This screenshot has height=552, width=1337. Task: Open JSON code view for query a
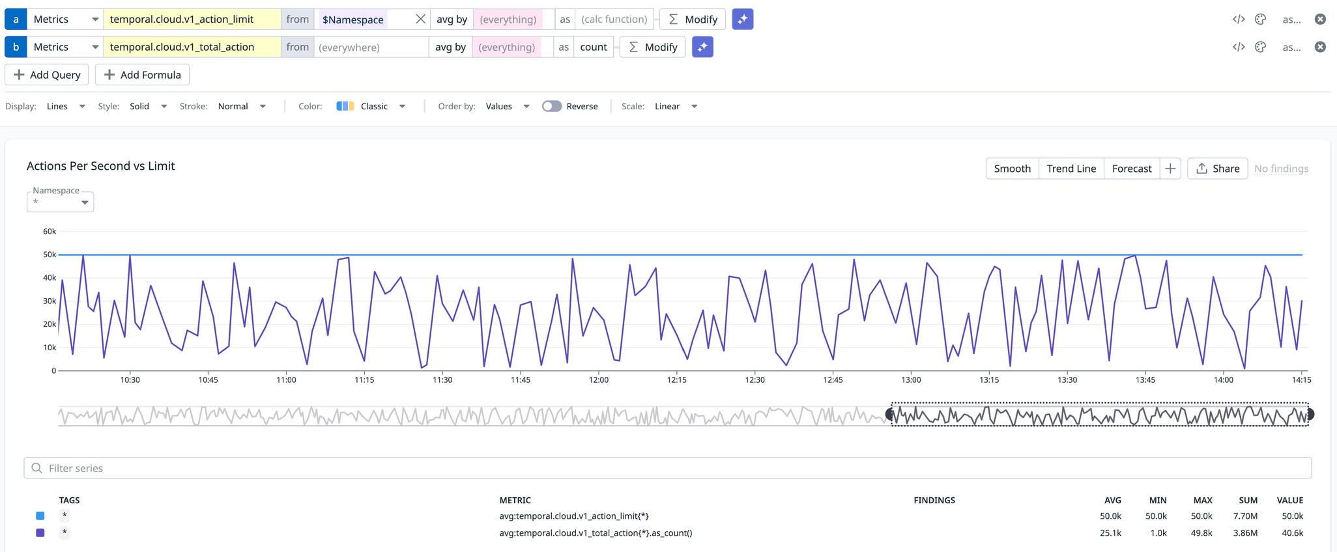(1238, 19)
